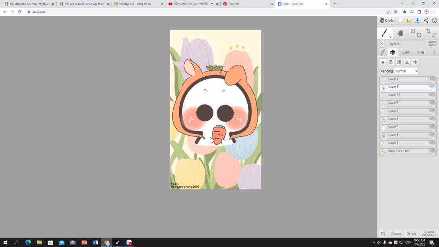Rename the selected layer
439x247 pixels.
click(415, 62)
